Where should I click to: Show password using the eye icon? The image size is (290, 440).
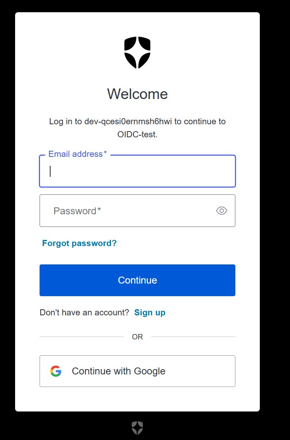[221, 211]
